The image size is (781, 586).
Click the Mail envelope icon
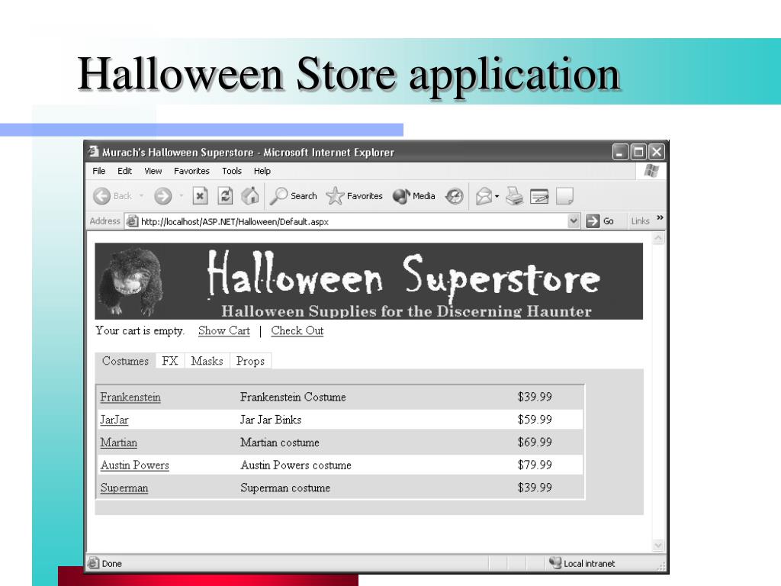tap(484, 196)
